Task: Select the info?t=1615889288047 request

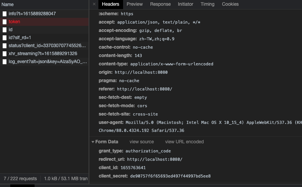Action: [32, 14]
